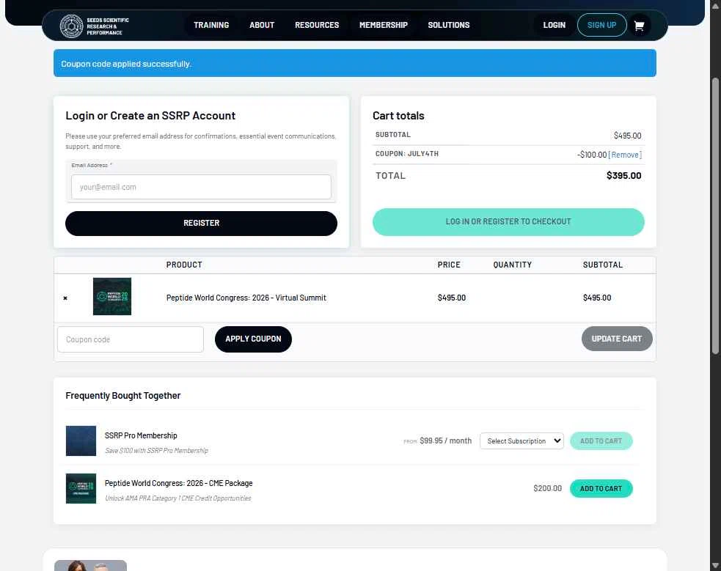Click the scrollbar down arrow
This screenshot has height=571, width=721.
pos(715,565)
